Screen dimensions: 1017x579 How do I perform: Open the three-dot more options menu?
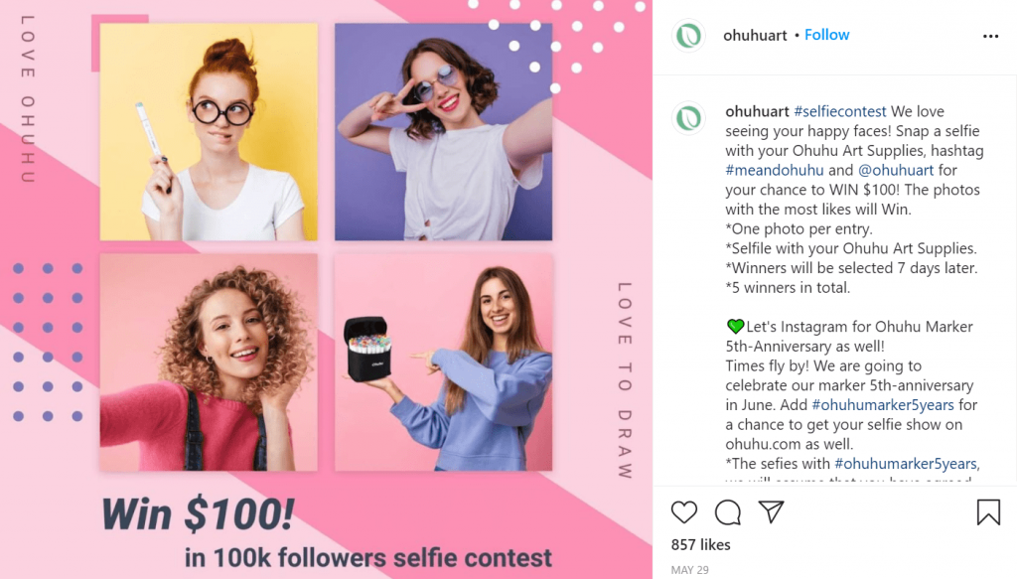pos(990,37)
